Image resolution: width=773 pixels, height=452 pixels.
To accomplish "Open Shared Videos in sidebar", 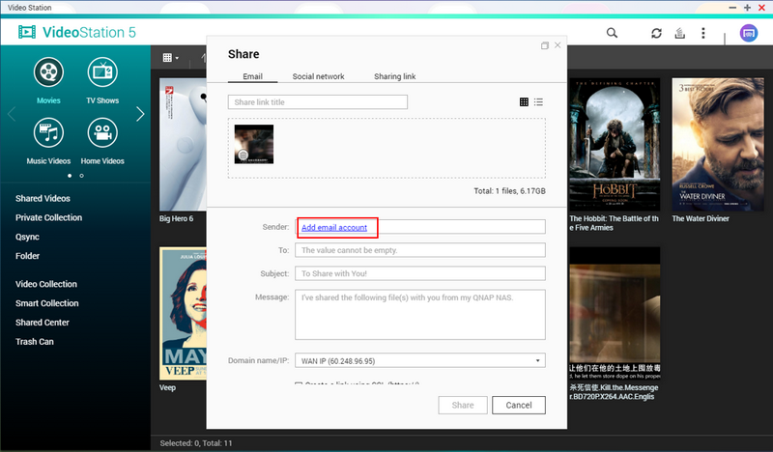I will [x=43, y=198].
